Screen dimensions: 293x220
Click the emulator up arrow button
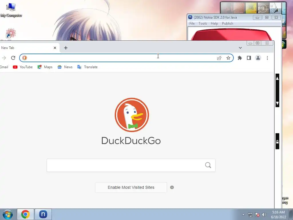[278, 78]
